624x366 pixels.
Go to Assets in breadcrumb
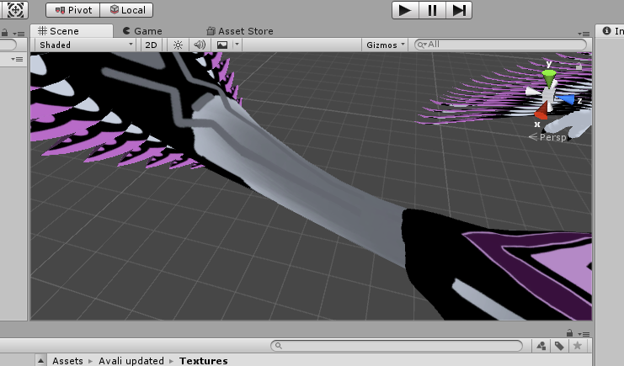click(67, 361)
